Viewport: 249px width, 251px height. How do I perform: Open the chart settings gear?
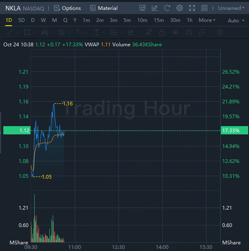180,8
